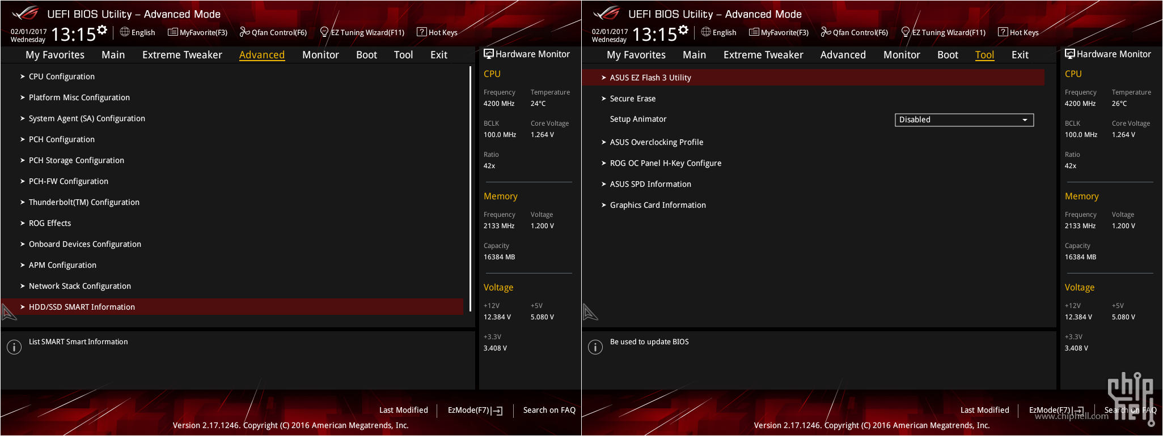Image resolution: width=1163 pixels, height=436 pixels.
Task: Open MyFavorite(F3) in the left screen
Action: pos(198,32)
